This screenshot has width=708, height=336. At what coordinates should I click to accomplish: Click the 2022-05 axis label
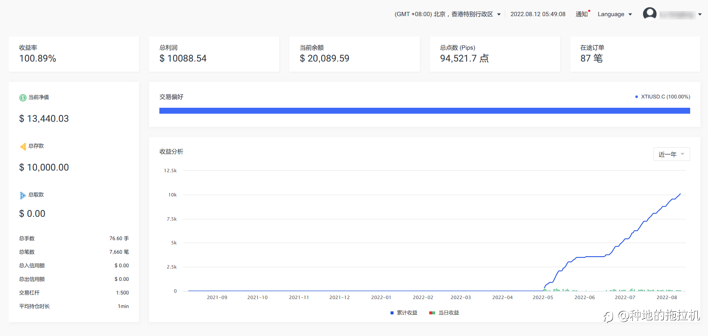543,297
